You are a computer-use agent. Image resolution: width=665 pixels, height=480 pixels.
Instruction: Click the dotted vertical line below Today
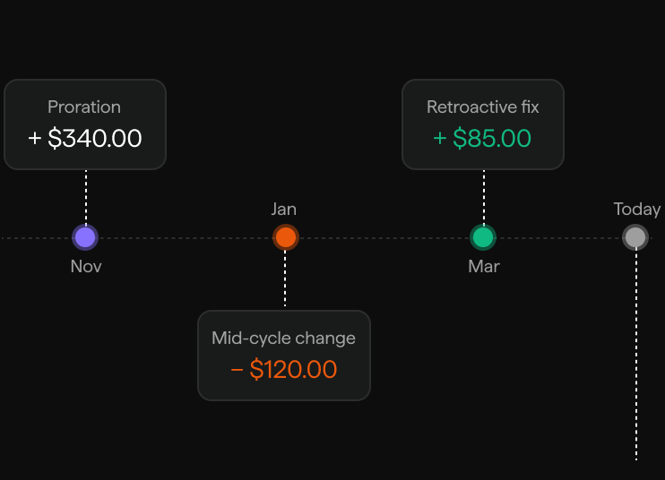(636, 355)
